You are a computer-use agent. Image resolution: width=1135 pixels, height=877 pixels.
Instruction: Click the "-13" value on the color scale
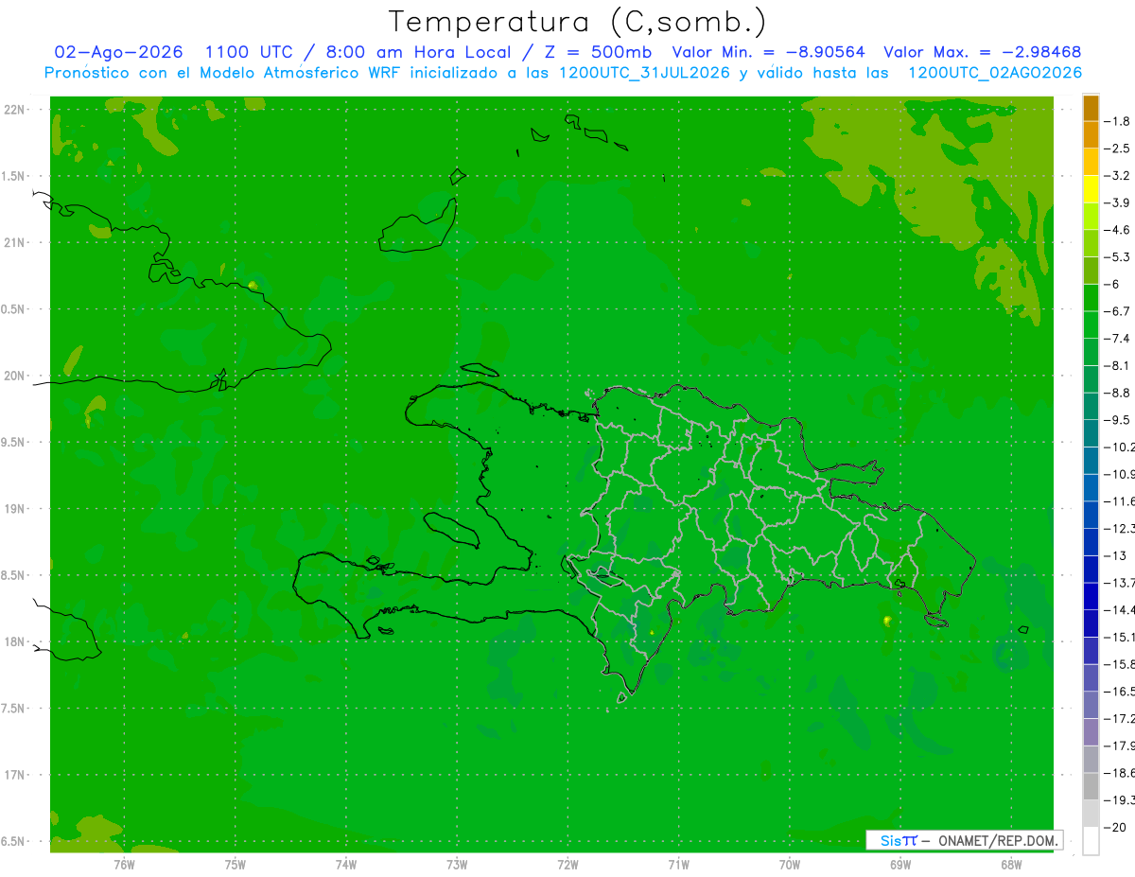(x=1116, y=555)
